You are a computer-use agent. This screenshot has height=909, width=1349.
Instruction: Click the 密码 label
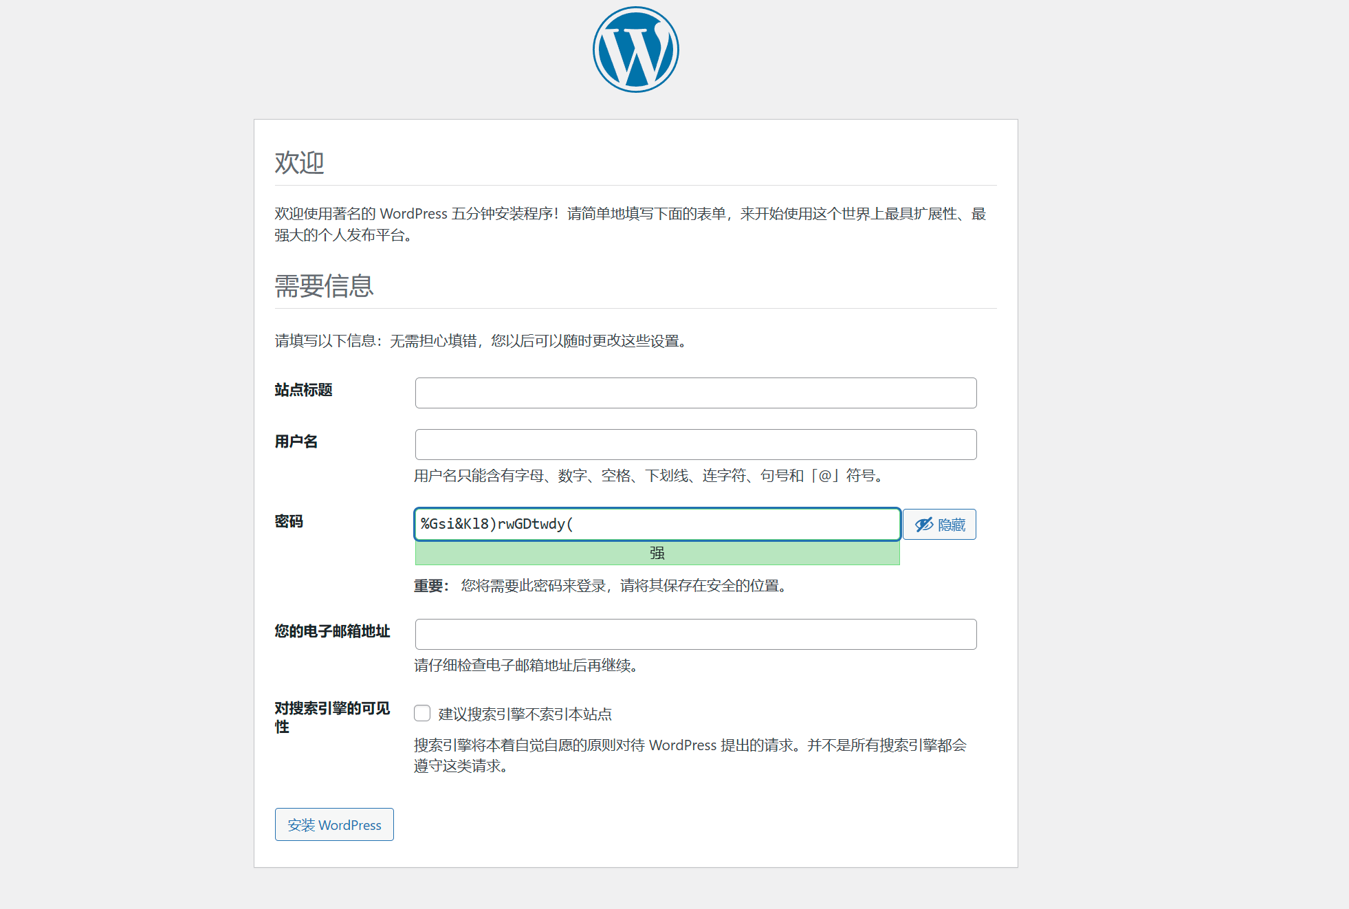tap(289, 521)
